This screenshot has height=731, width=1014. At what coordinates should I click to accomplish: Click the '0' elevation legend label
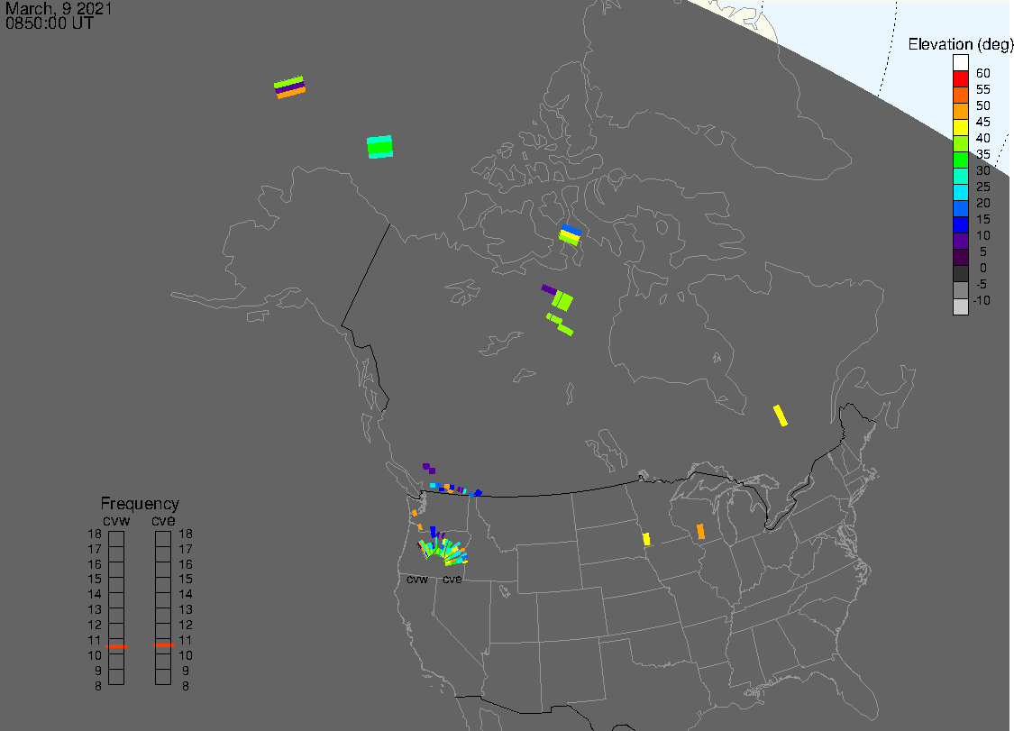983,268
